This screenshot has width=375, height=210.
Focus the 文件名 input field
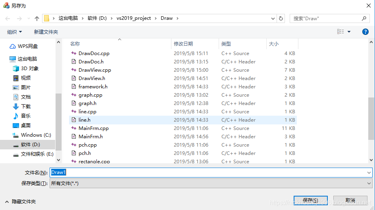coord(208,172)
